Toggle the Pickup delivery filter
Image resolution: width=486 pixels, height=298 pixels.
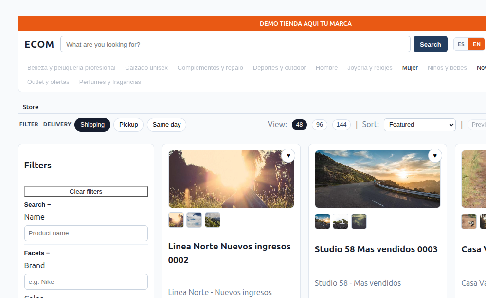tap(128, 125)
